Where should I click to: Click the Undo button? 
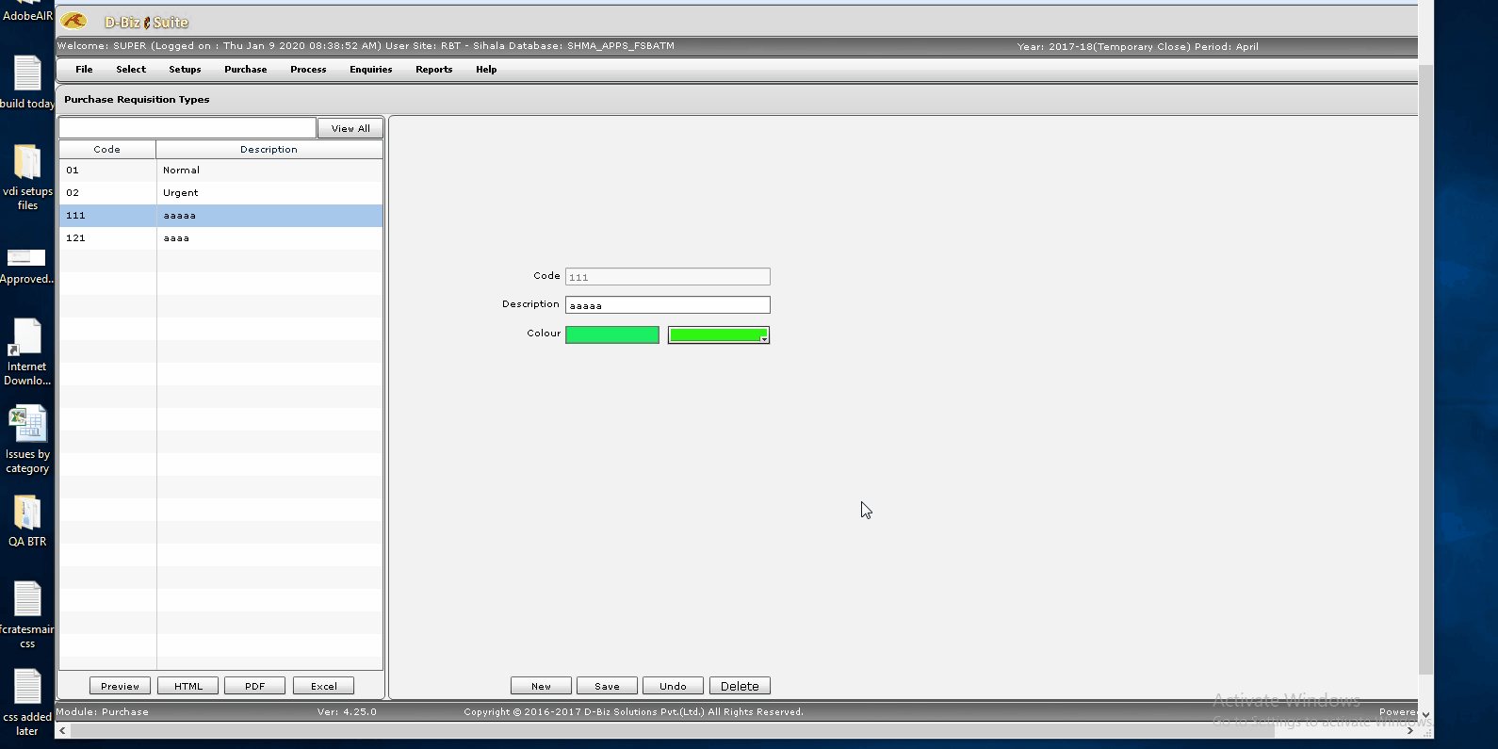coord(673,686)
